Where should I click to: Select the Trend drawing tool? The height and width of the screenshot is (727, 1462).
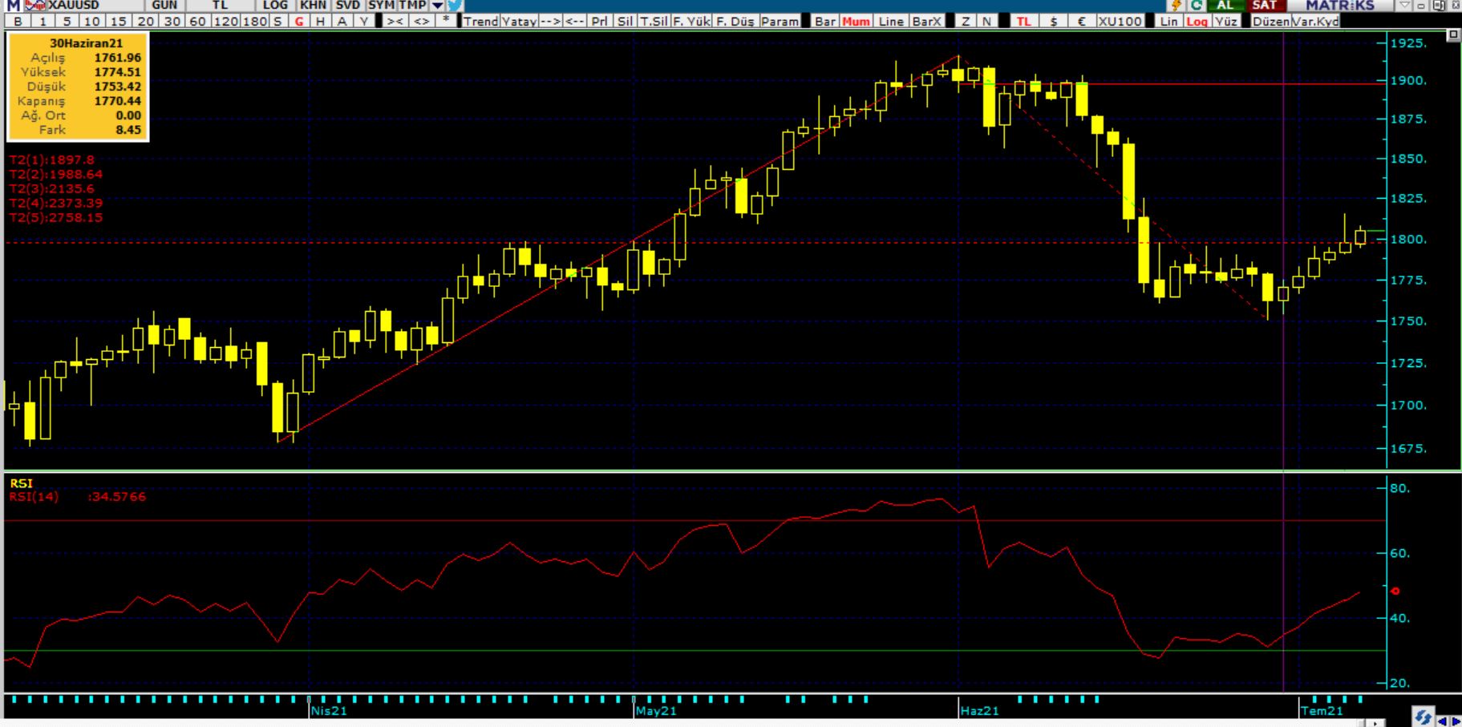pos(480,22)
